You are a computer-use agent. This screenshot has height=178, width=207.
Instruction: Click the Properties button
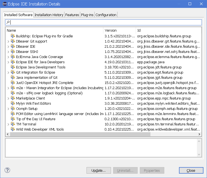tap(152, 170)
